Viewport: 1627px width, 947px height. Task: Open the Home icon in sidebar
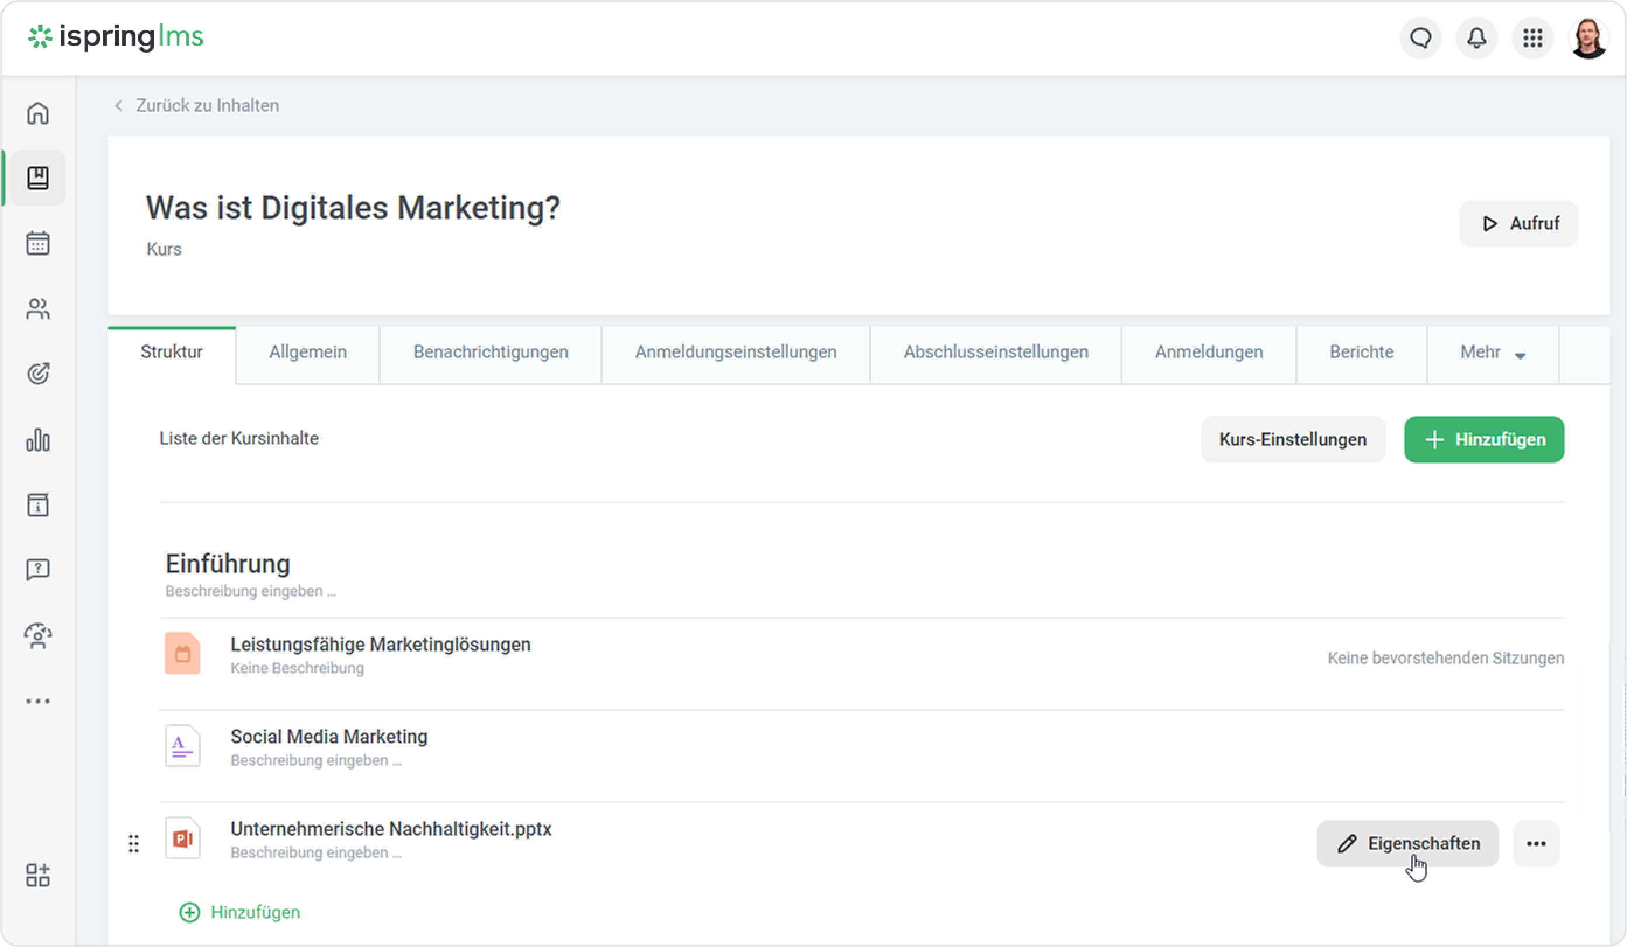coord(37,113)
